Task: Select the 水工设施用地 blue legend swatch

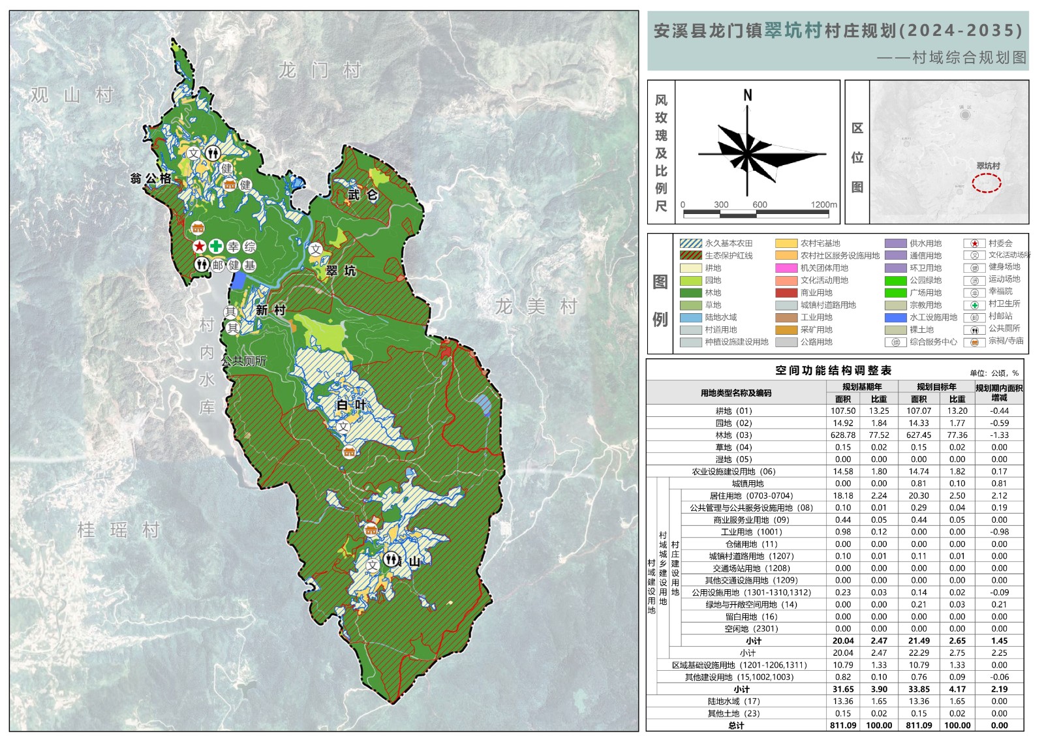Action: [895, 318]
